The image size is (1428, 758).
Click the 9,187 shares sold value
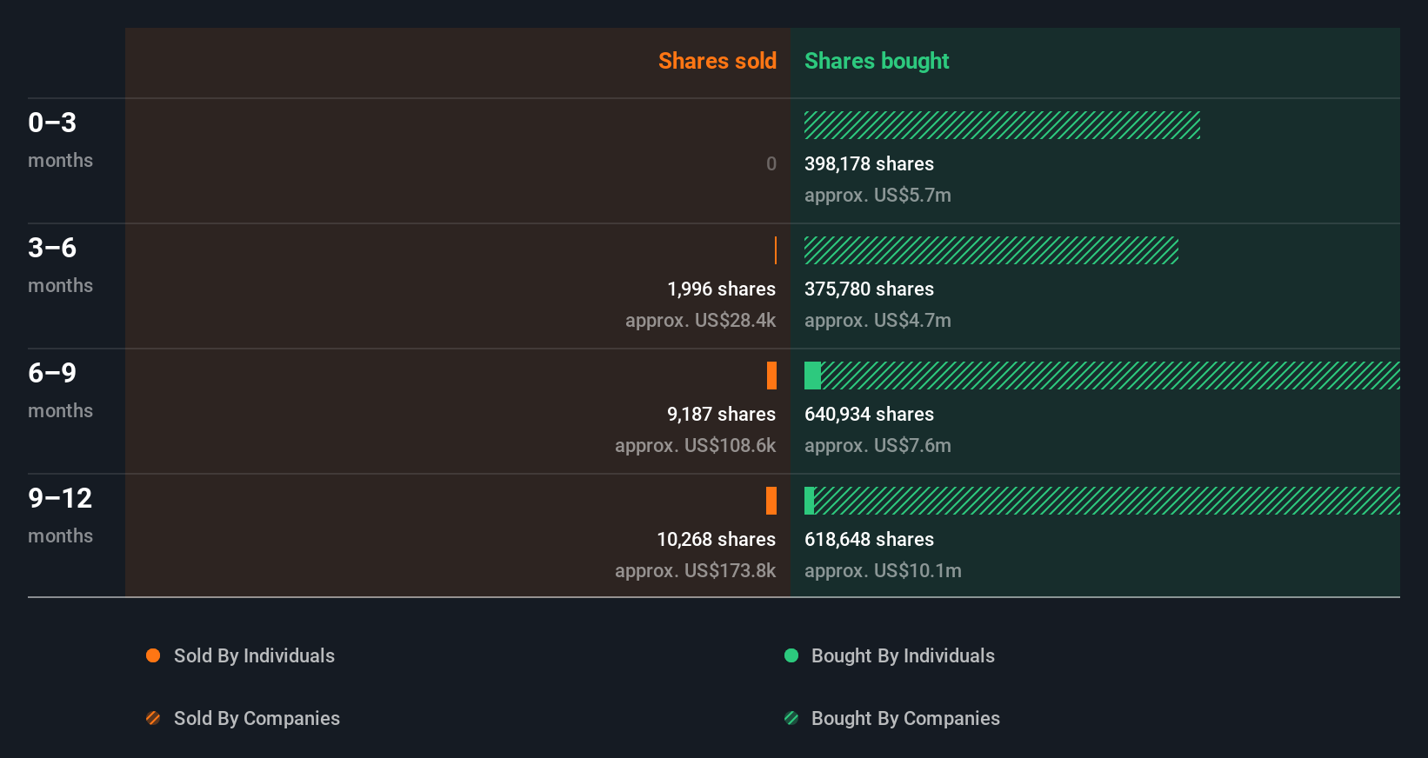pos(721,414)
